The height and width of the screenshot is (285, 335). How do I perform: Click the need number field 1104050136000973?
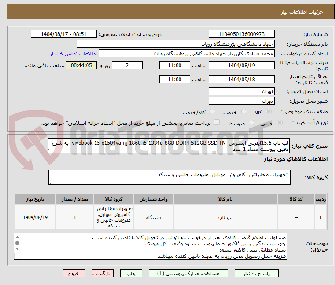coord(242,34)
